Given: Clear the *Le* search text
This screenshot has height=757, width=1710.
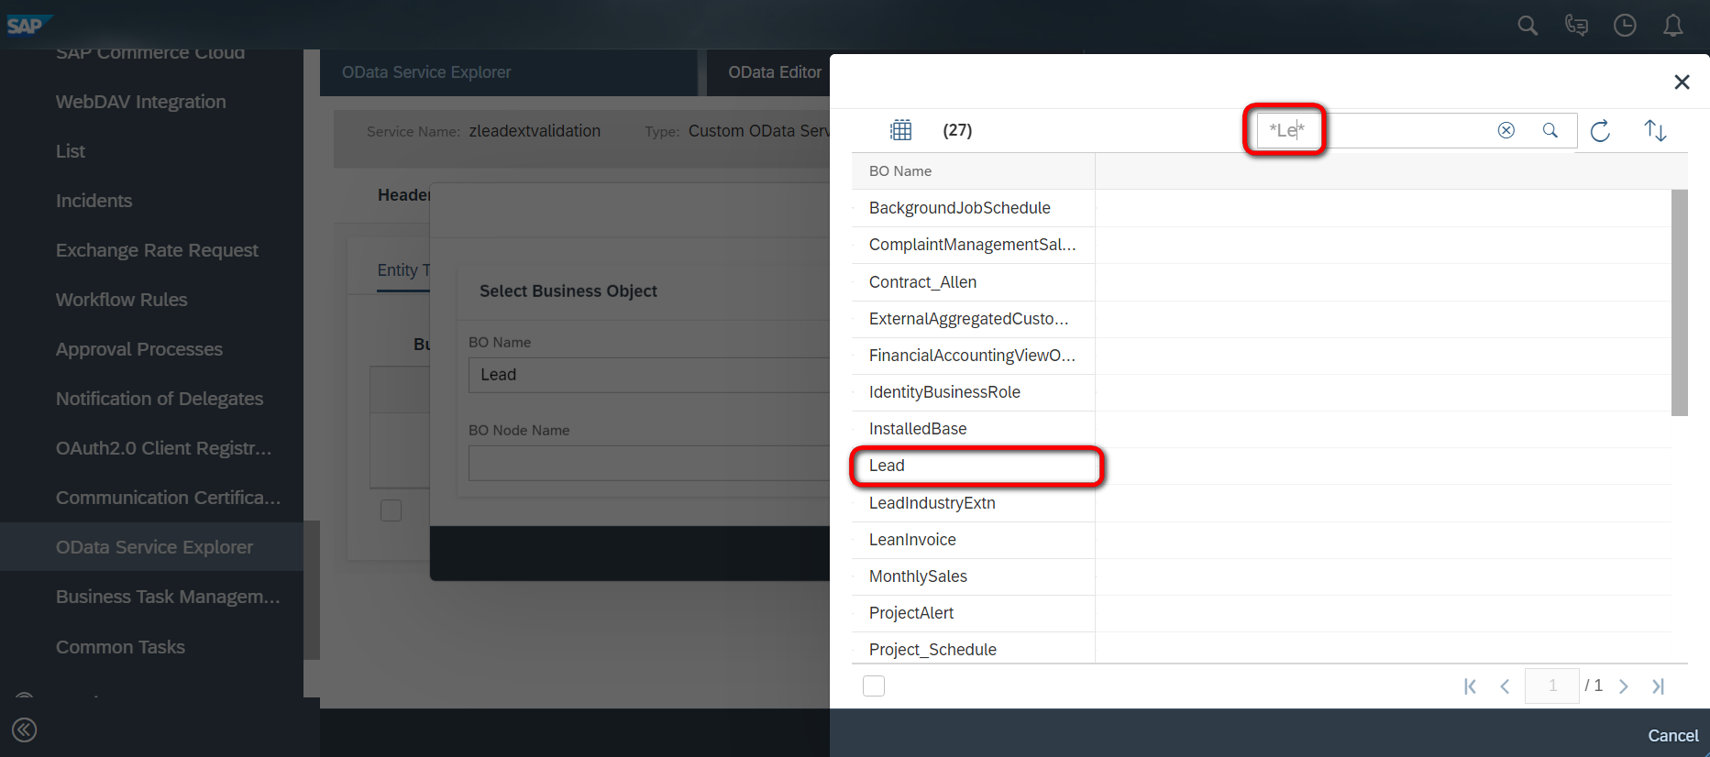Looking at the screenshot, I should (1506, 130).
